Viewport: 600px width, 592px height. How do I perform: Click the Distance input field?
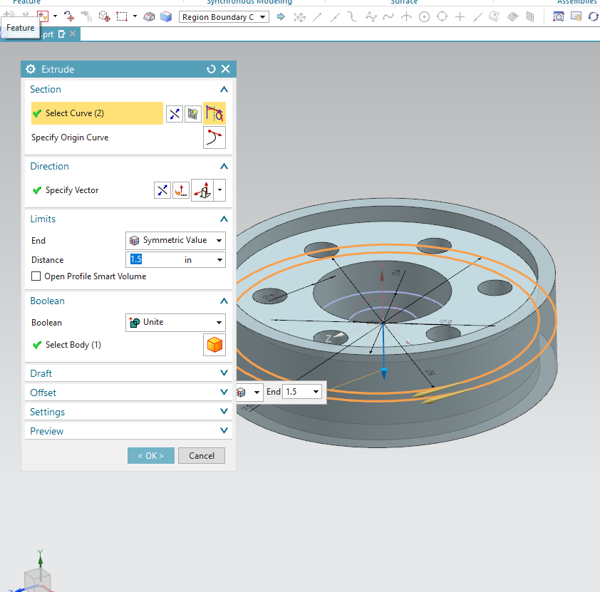[x=153, y=260]
